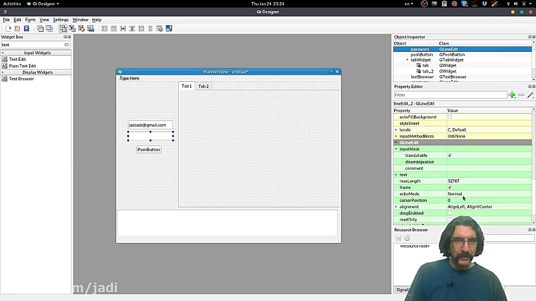Select the Edit Widgets mode icon
The height and width of the screenshot is (301, 536).
coord(63,28)
